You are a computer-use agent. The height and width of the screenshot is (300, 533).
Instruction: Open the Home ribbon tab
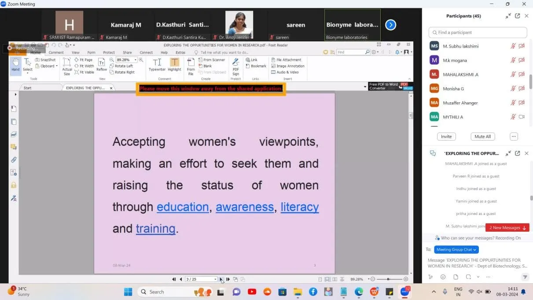point(36,52)
